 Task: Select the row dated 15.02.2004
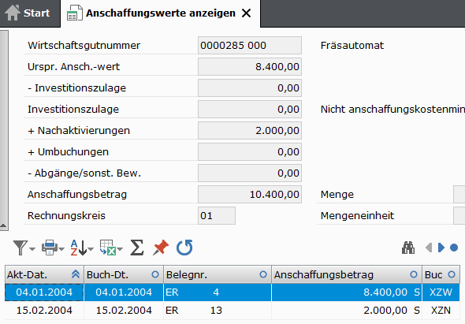pos(232,311)
